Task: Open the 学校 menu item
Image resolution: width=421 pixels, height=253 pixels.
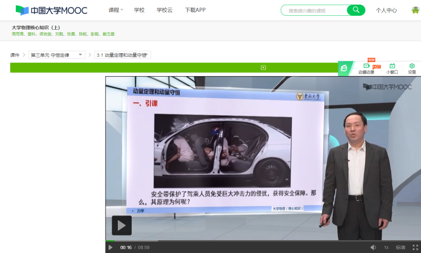Action: (x=139, y=10)
